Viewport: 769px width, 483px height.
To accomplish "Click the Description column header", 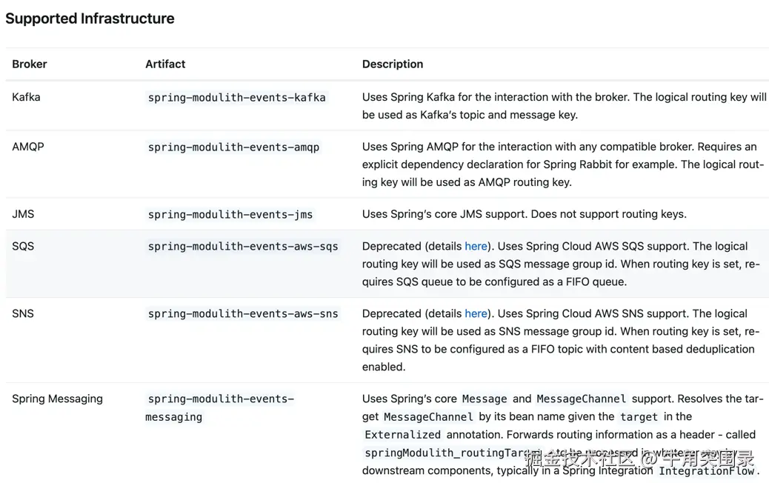I will [x=392, y=64].
